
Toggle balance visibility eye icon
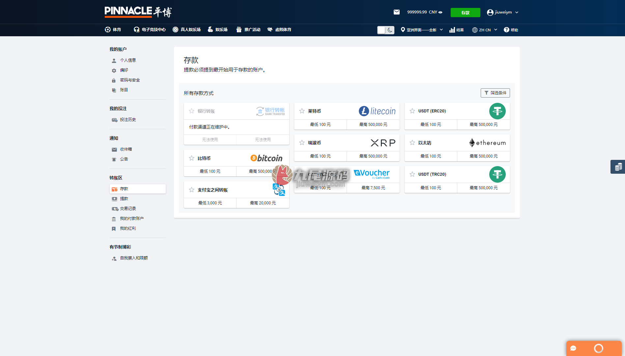[440, 12]
